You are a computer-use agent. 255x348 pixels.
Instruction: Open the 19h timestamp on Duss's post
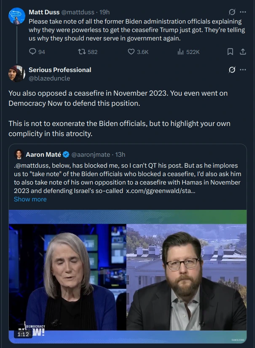[x=104, y=12]
